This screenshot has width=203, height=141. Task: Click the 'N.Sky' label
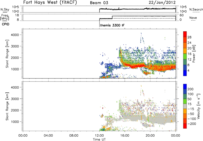tap(5, 9)
